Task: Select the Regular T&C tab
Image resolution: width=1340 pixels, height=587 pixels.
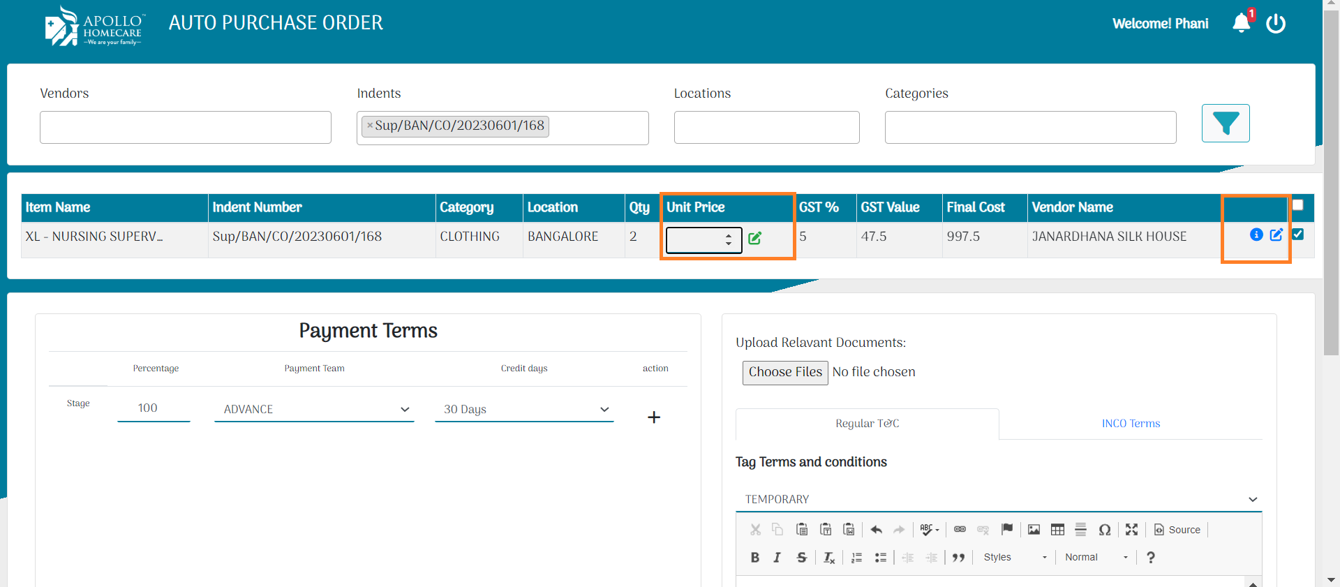Action: click(x=867, y=424)
